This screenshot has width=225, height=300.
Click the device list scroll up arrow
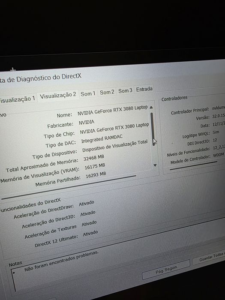(x=151, y=107)
